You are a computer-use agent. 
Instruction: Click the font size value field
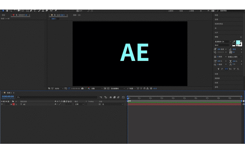220,49
